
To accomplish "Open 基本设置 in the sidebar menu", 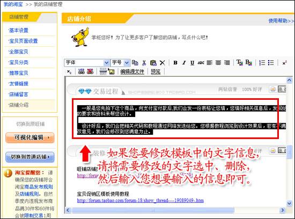I will (x=18, y=30).
